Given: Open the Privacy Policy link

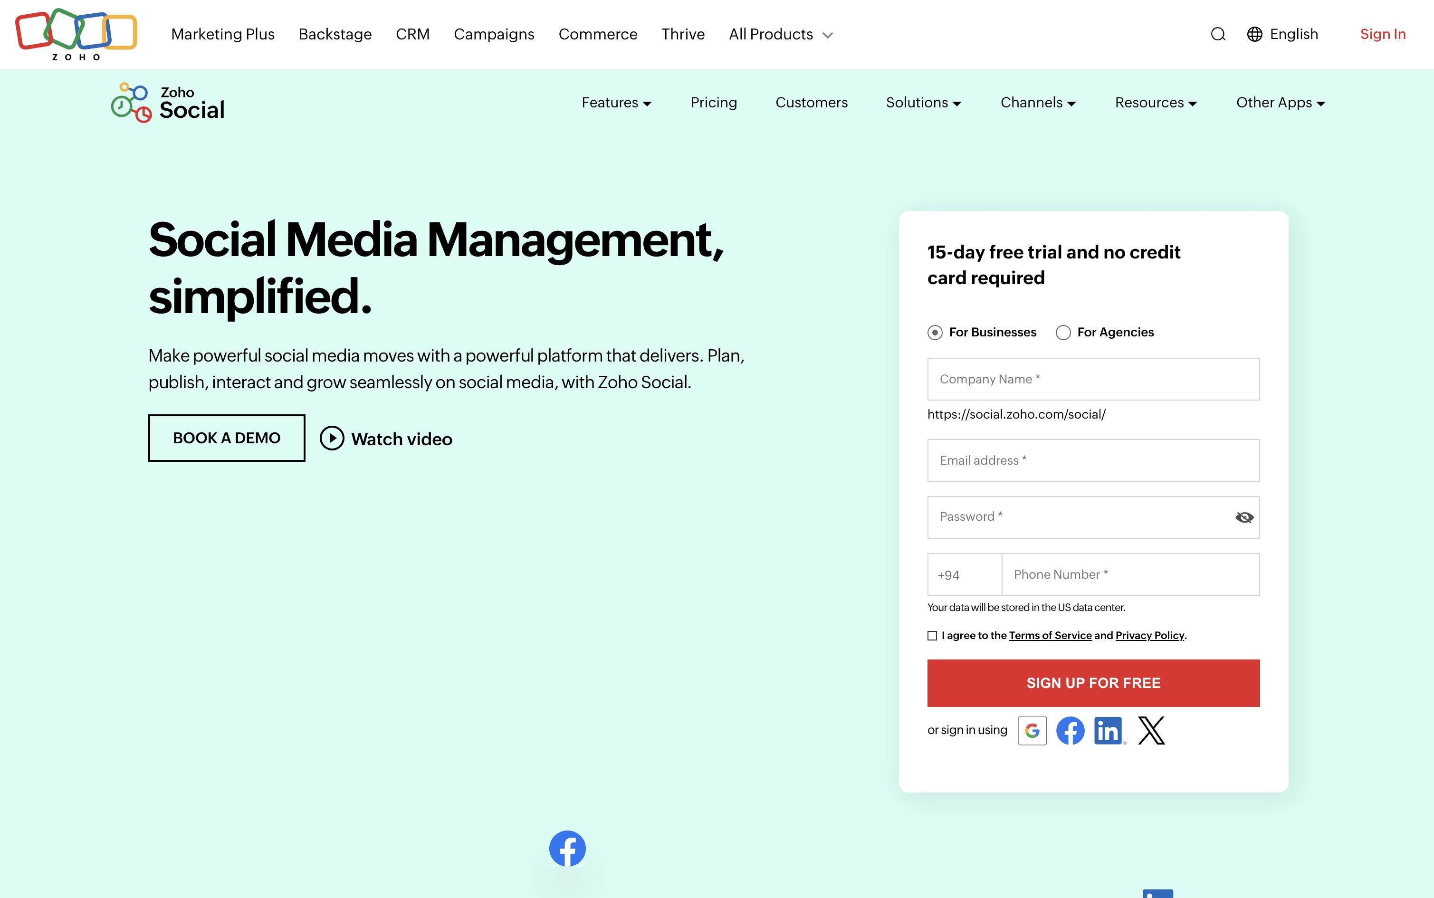Looking at the screenshot, I should tap(1149, 636).
